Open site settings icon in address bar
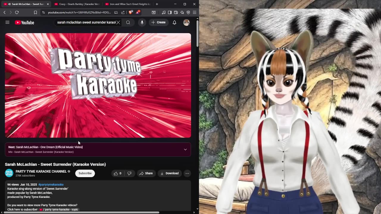 43,12
